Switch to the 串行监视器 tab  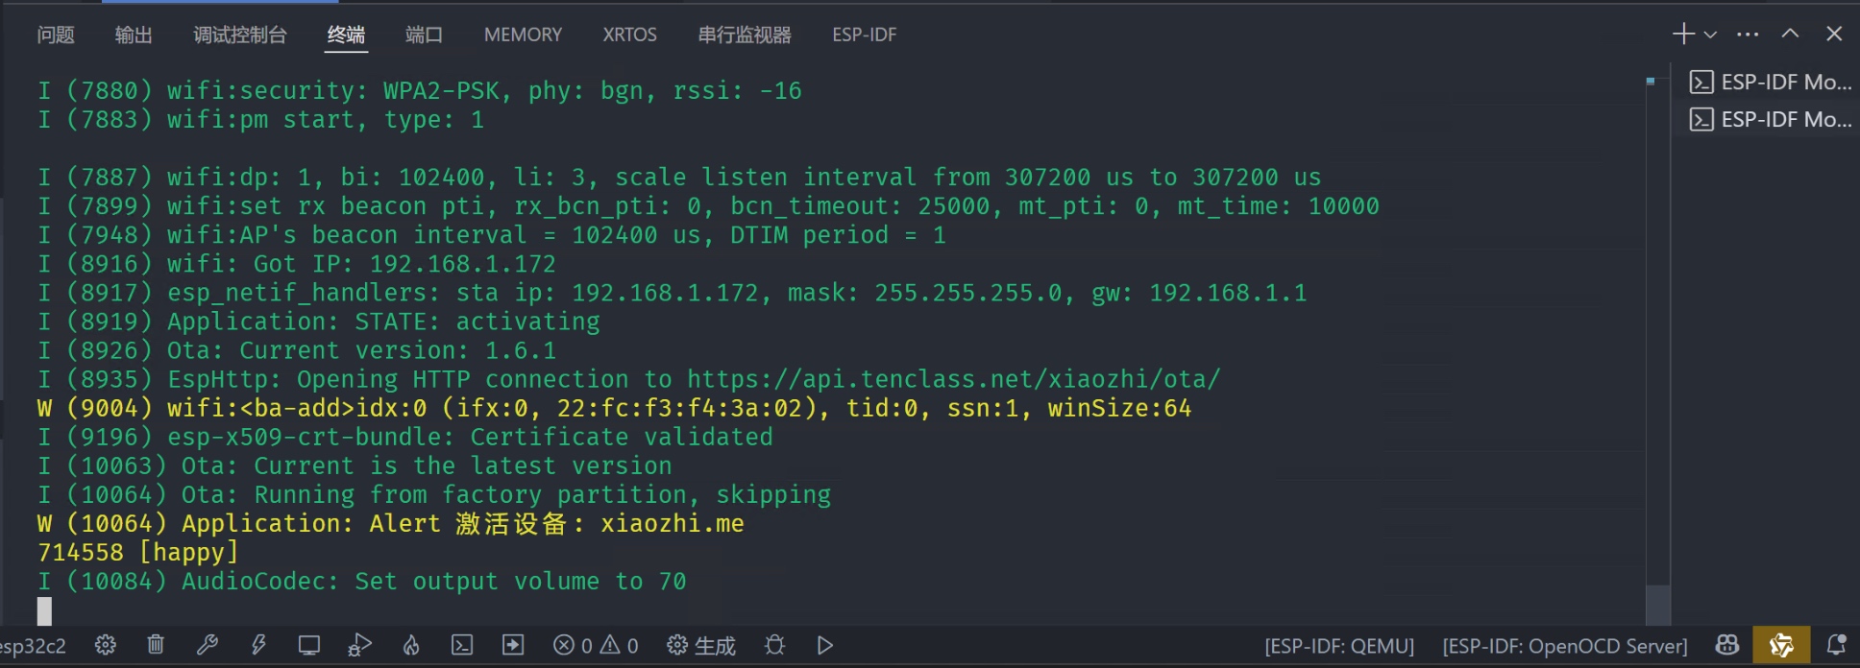[745, 35]
